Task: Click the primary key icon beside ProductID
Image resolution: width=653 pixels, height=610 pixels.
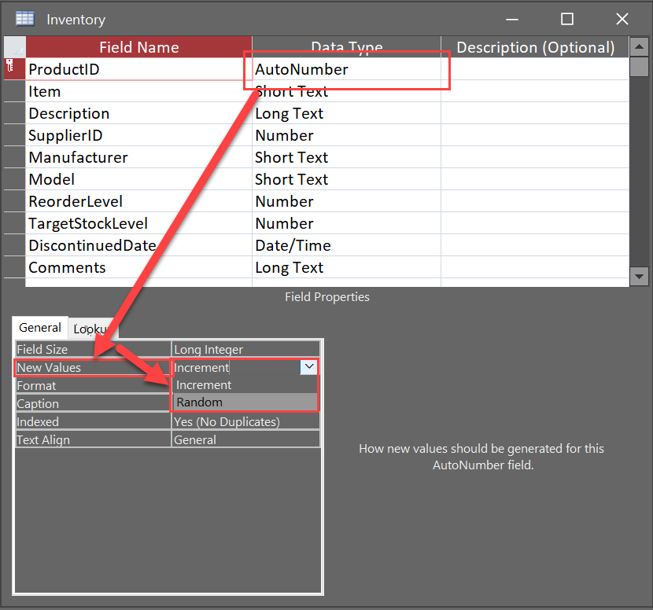Action: (x=10, y=66)
